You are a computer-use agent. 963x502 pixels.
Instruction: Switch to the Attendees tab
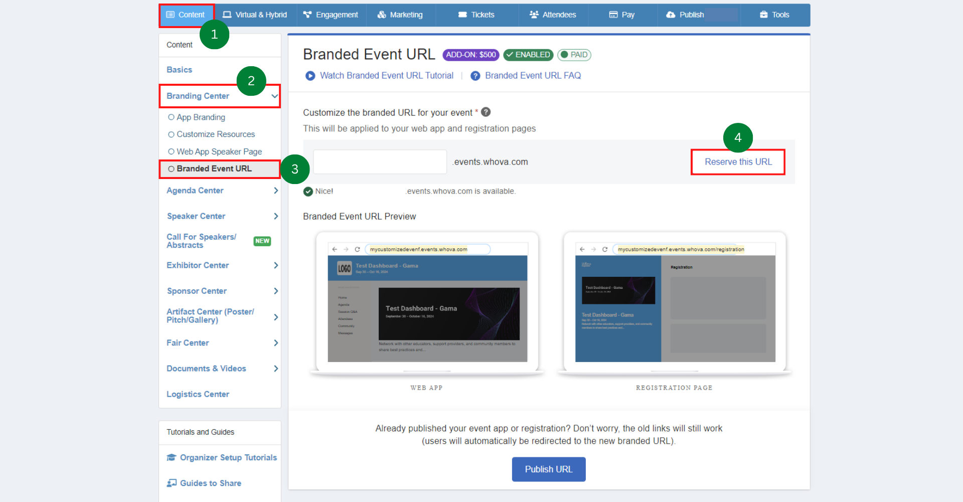pyautogui.click(x=553, y=15)
